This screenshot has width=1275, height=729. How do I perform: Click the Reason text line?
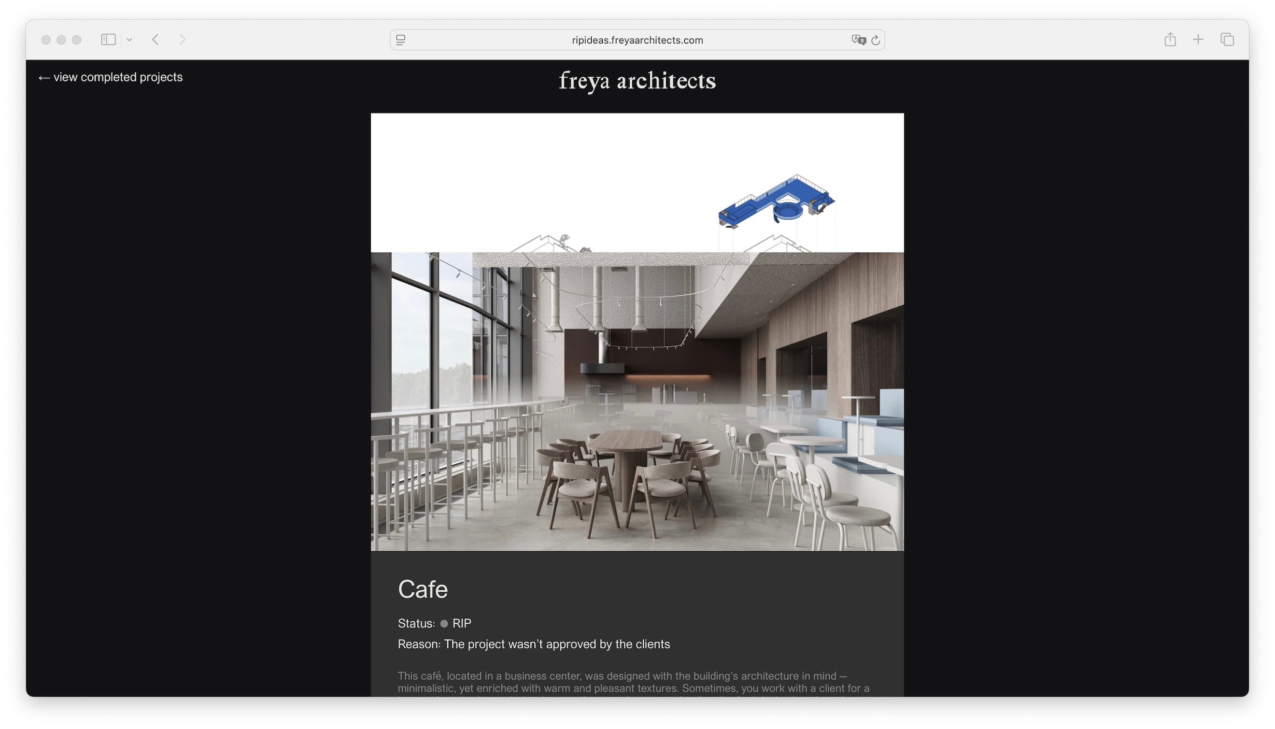[533, 644]
